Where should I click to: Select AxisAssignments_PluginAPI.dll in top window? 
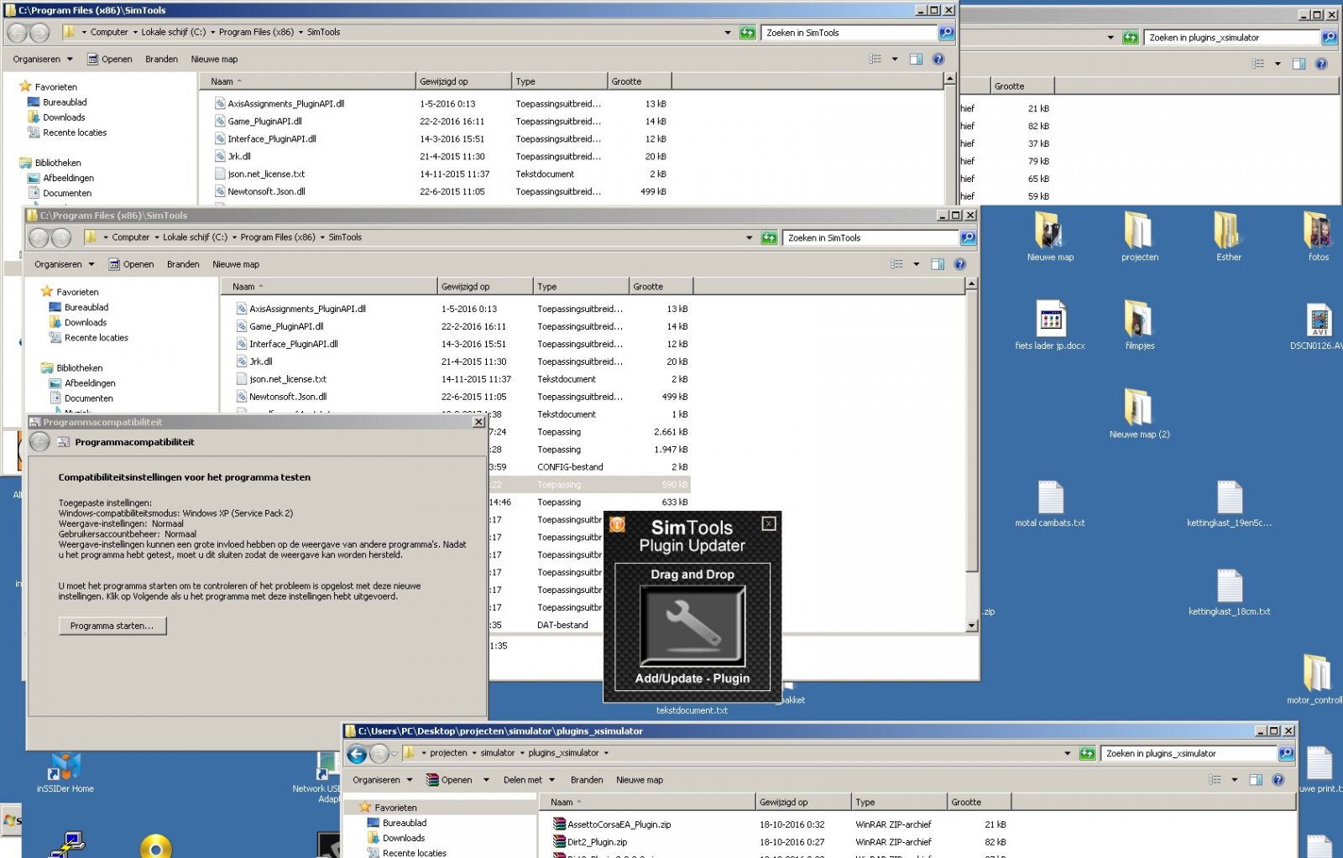(x=285, y=104)
